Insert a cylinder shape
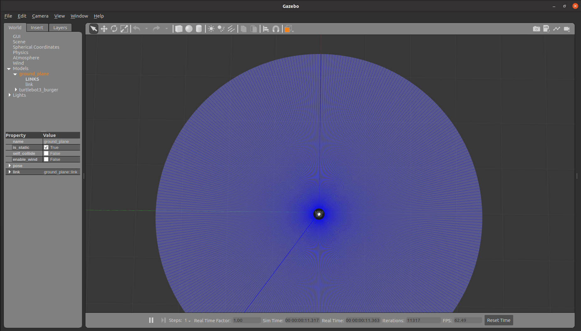This screenshot has width=581, height=331. click(x=199, y=29)
